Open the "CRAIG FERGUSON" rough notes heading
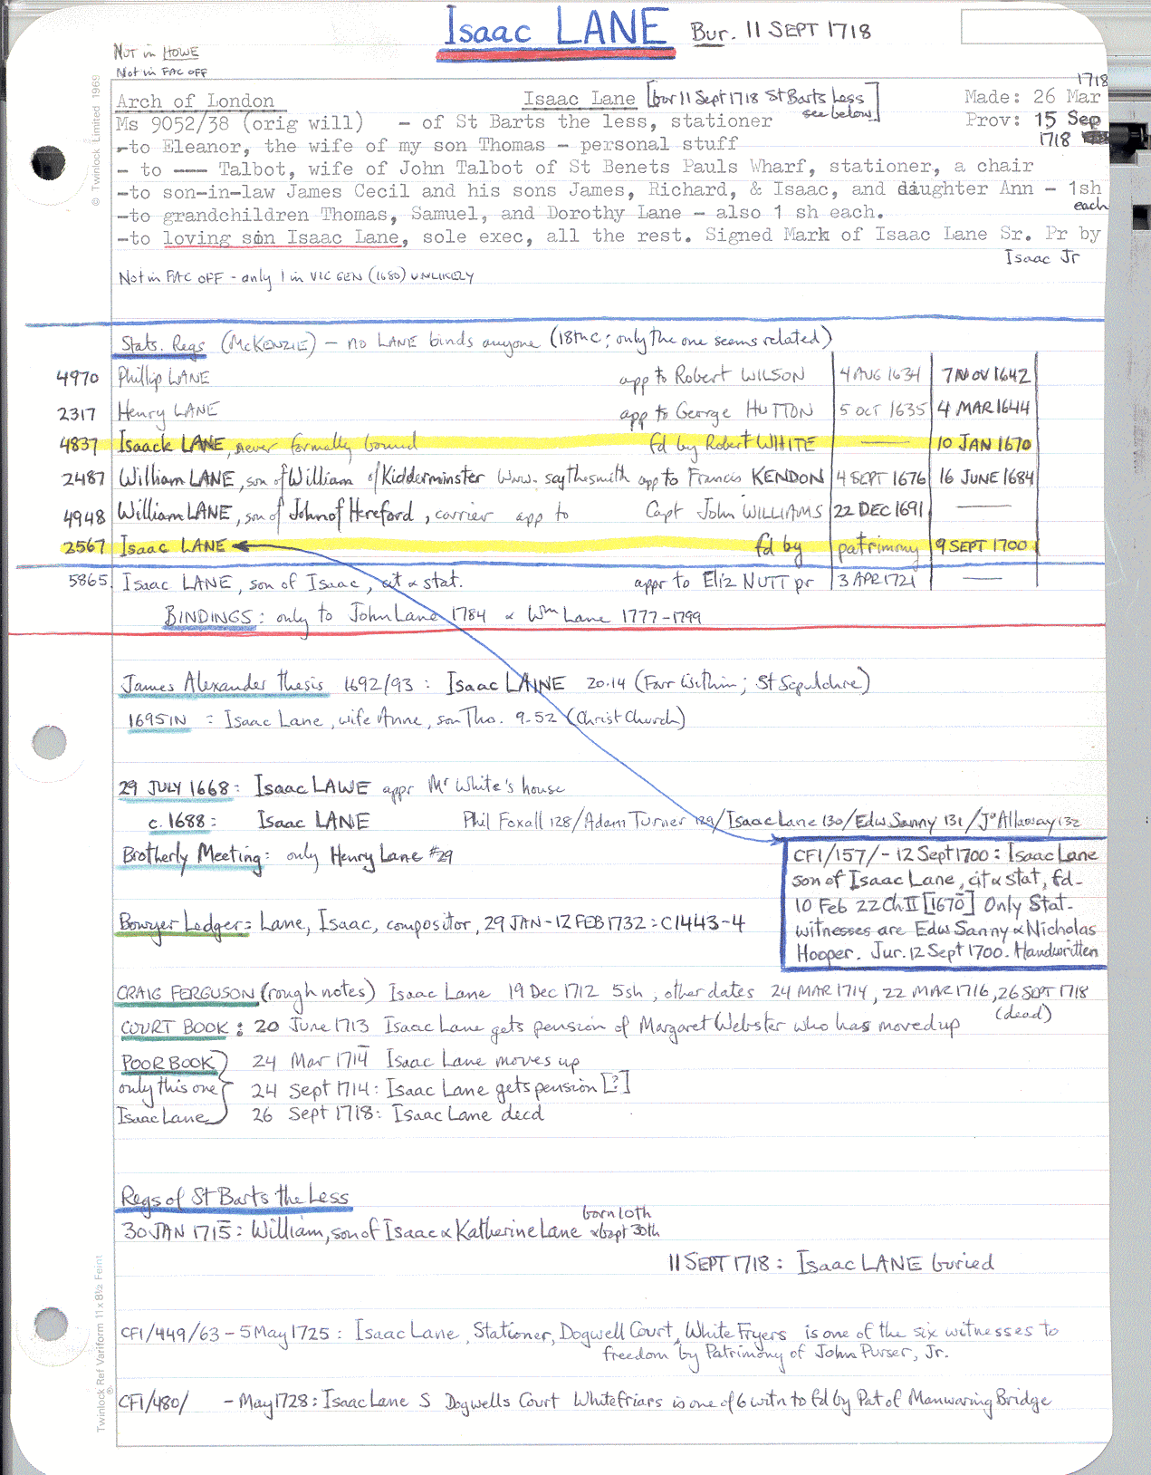Viewport: 1151px width, 1475px height. pos(186,993)
